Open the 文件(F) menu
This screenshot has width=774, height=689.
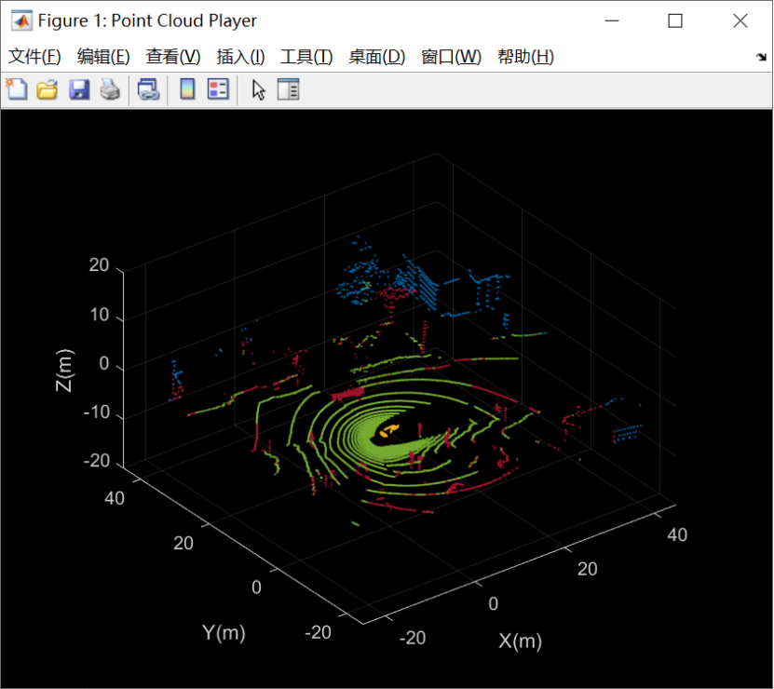[x=34, y=57]
